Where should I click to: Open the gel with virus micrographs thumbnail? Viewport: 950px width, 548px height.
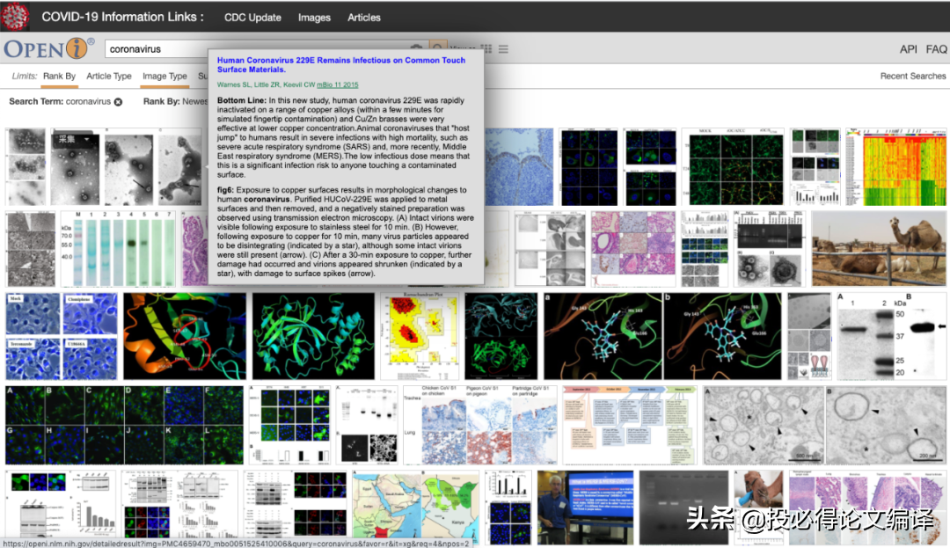[x=770, y=248]
